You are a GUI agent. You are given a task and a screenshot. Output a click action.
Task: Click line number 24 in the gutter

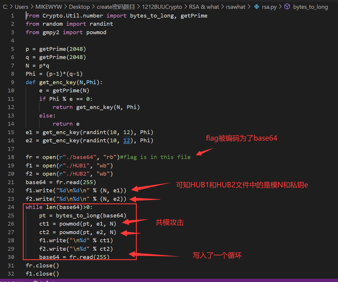click(11, 207)
